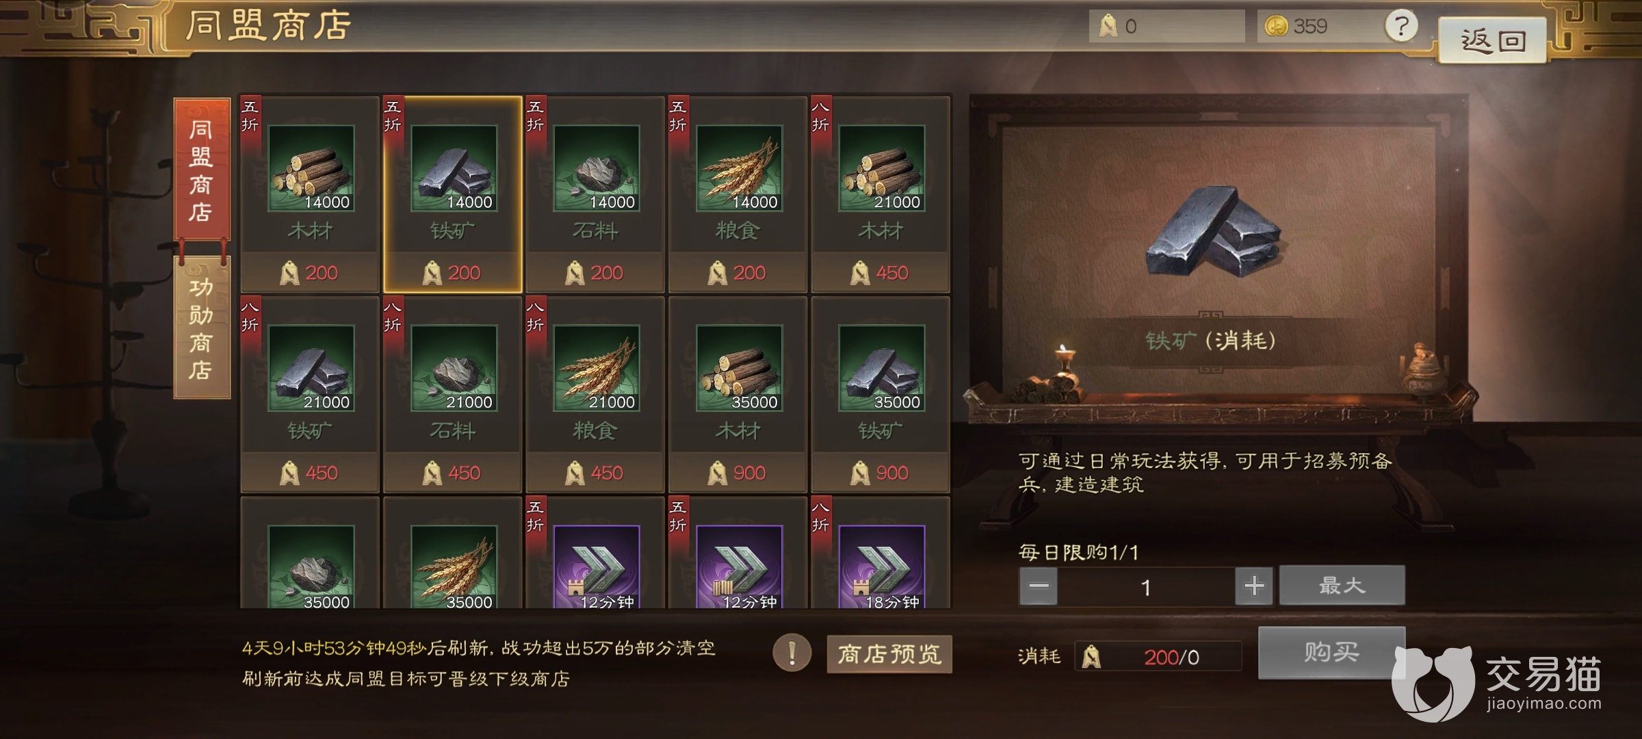Image resolution: width=1642 pixels, height=739 pixels.
Task: Select the 35000 iron ore for 900
Action: 881,395
